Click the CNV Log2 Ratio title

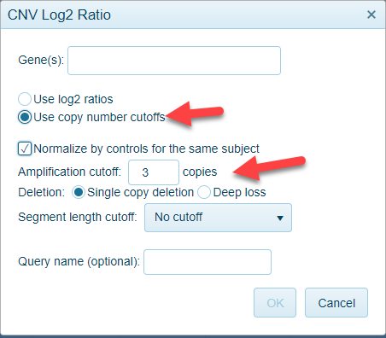[59, 15]
